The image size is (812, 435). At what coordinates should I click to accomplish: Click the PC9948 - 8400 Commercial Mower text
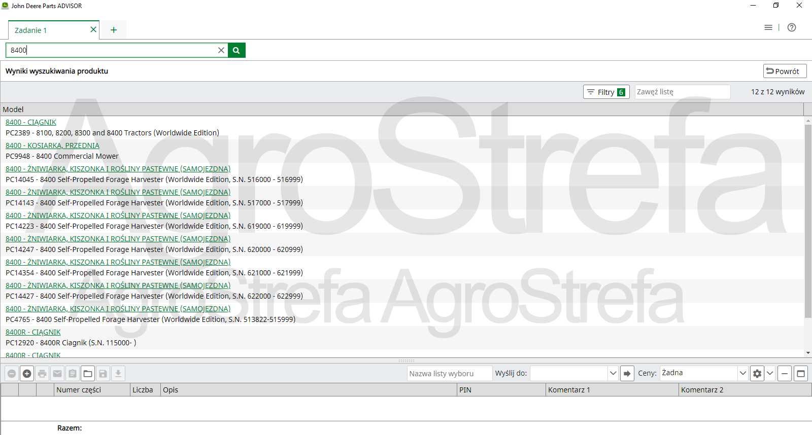click(62, 156)
